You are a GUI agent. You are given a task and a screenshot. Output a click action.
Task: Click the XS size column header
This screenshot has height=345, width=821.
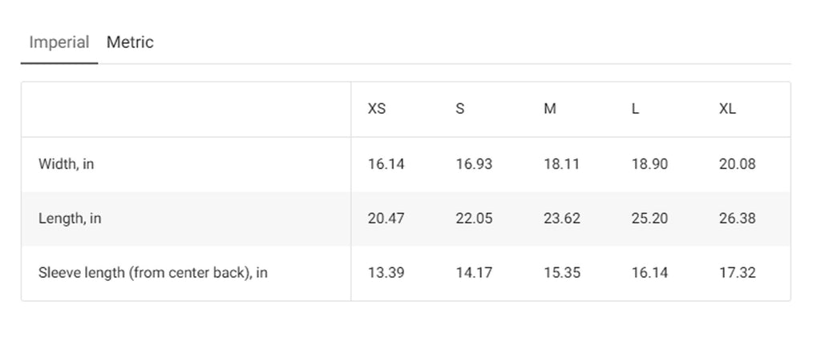[377, 109]
